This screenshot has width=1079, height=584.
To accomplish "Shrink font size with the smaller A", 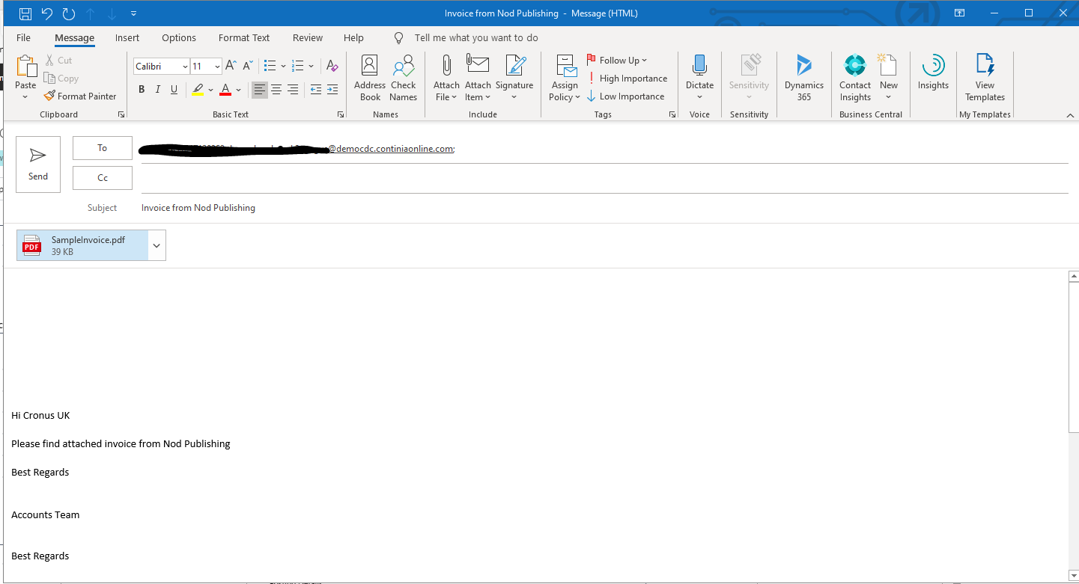I will (248, 67).
